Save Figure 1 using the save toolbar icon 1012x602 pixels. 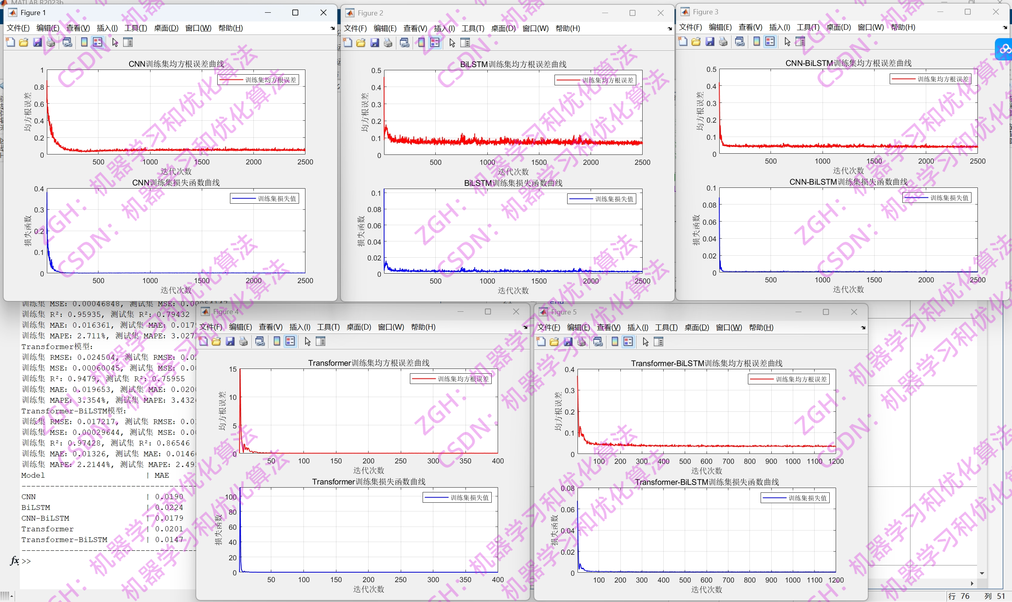37,42
